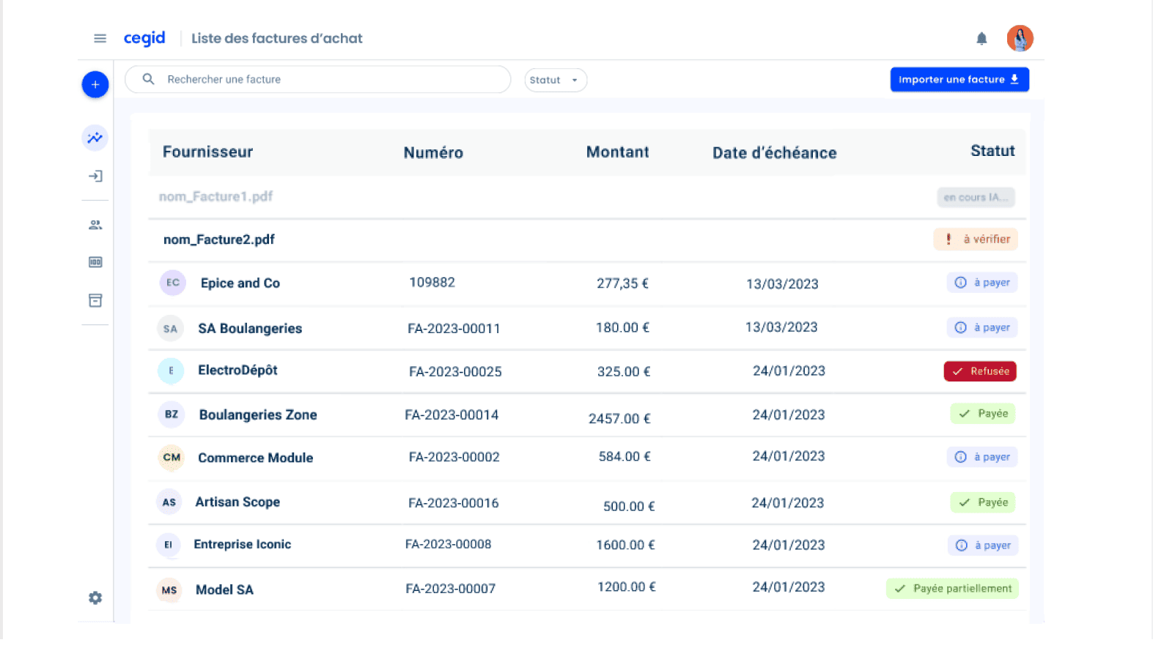The height and width of the screenshot is (648, 1153).
Task: Expand the Statut filter dropdown
Action: point(555,80)
